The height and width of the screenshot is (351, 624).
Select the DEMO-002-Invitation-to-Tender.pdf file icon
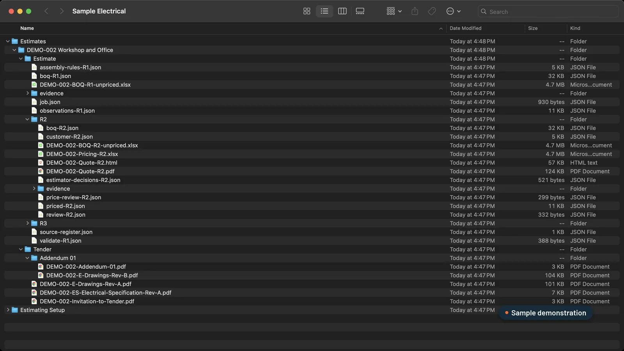pyautogui.click(x=34, y=301)
